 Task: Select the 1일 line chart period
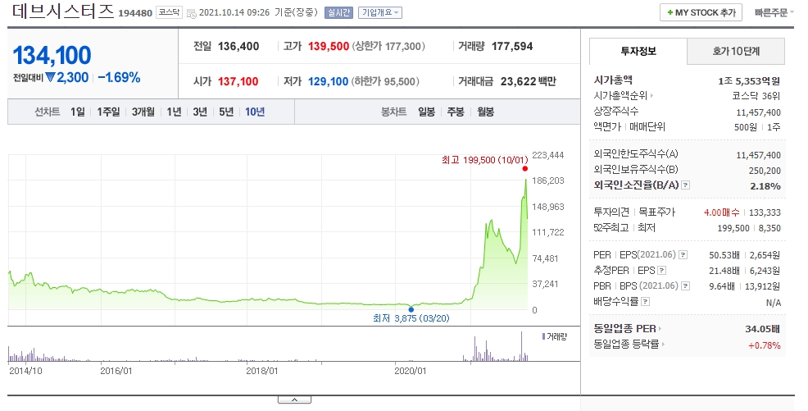coord(78,112)
